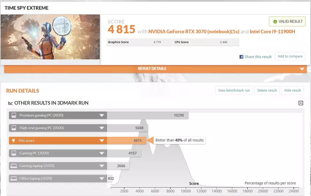Click the Office laptop (2020) laptop icon
This screenshot has width=311, height=196.
pos(14,178)
